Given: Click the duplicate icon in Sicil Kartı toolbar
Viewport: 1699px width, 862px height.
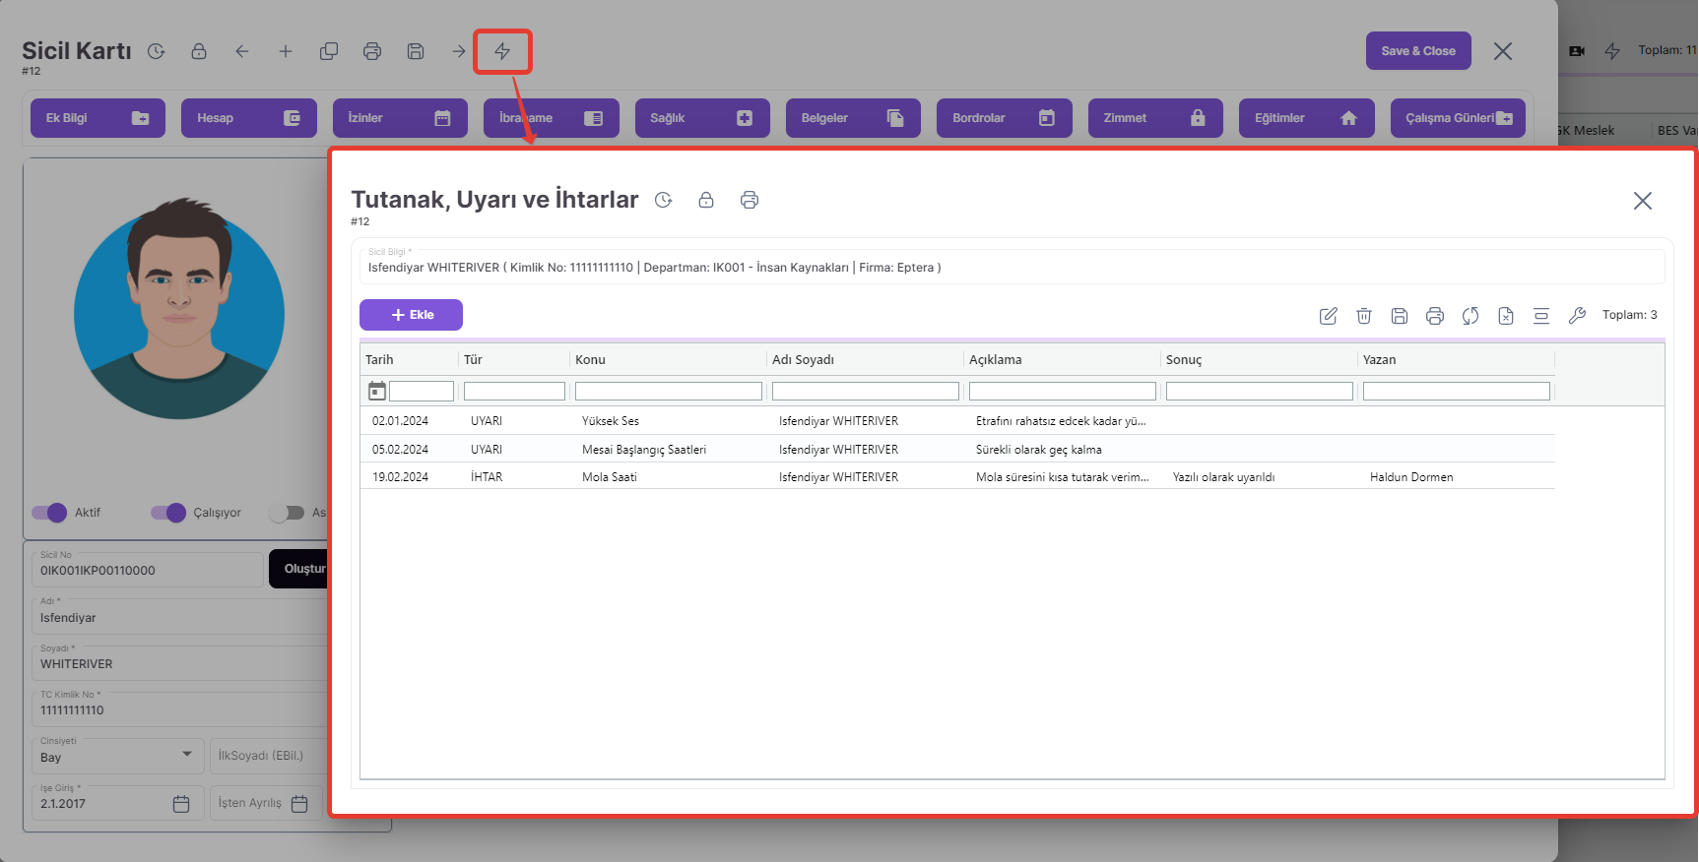Looking at the screenshot, I should [329, 51].
